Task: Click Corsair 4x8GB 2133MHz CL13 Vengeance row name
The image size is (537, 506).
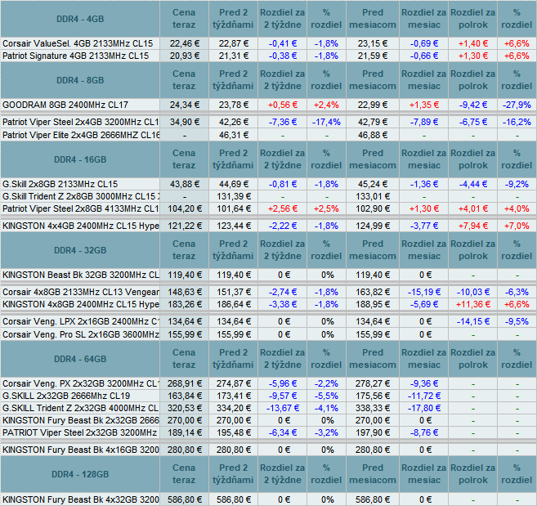Action: tap(80, 292)
